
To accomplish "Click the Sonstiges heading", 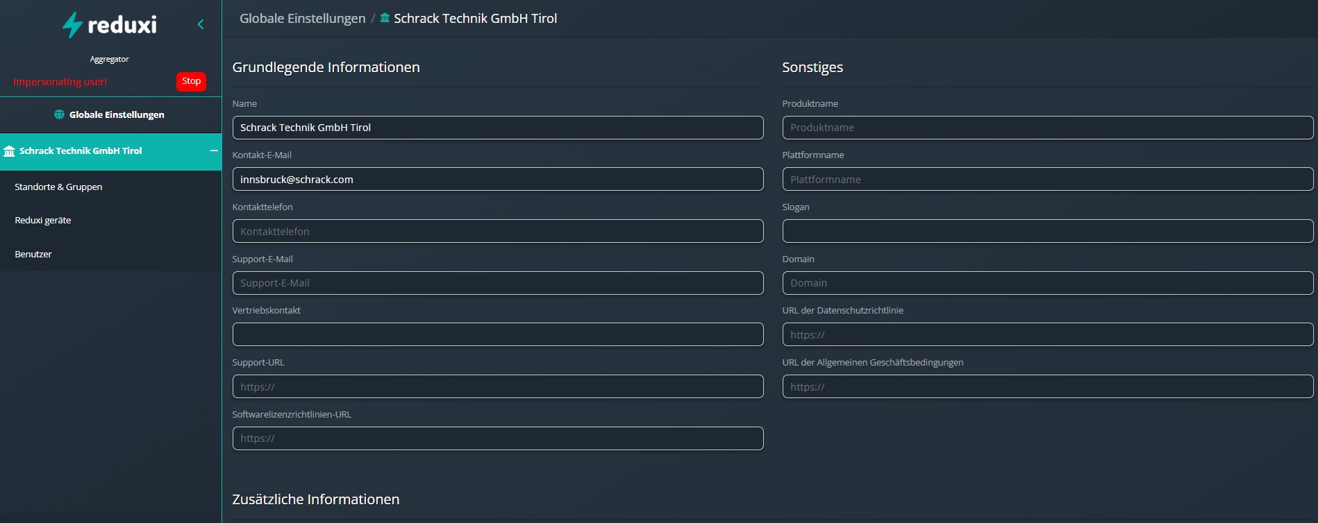I will click(812, 67).
